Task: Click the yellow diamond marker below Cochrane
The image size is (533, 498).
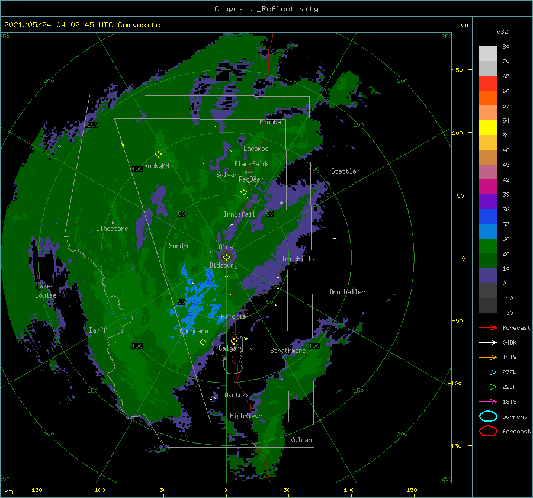Action: click(x=203, y=342)
